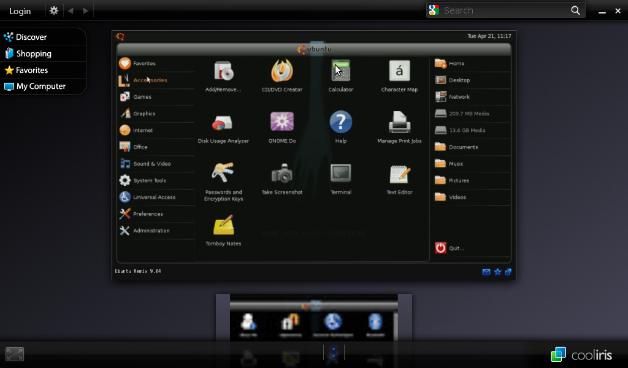The height and width of the screenshot is (368, 628).
Task: Open Universal Access category
Action: point(156,197)
